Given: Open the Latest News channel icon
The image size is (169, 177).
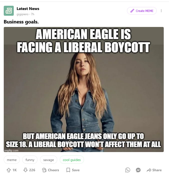Looking at the screenshot, I should 9,11.
